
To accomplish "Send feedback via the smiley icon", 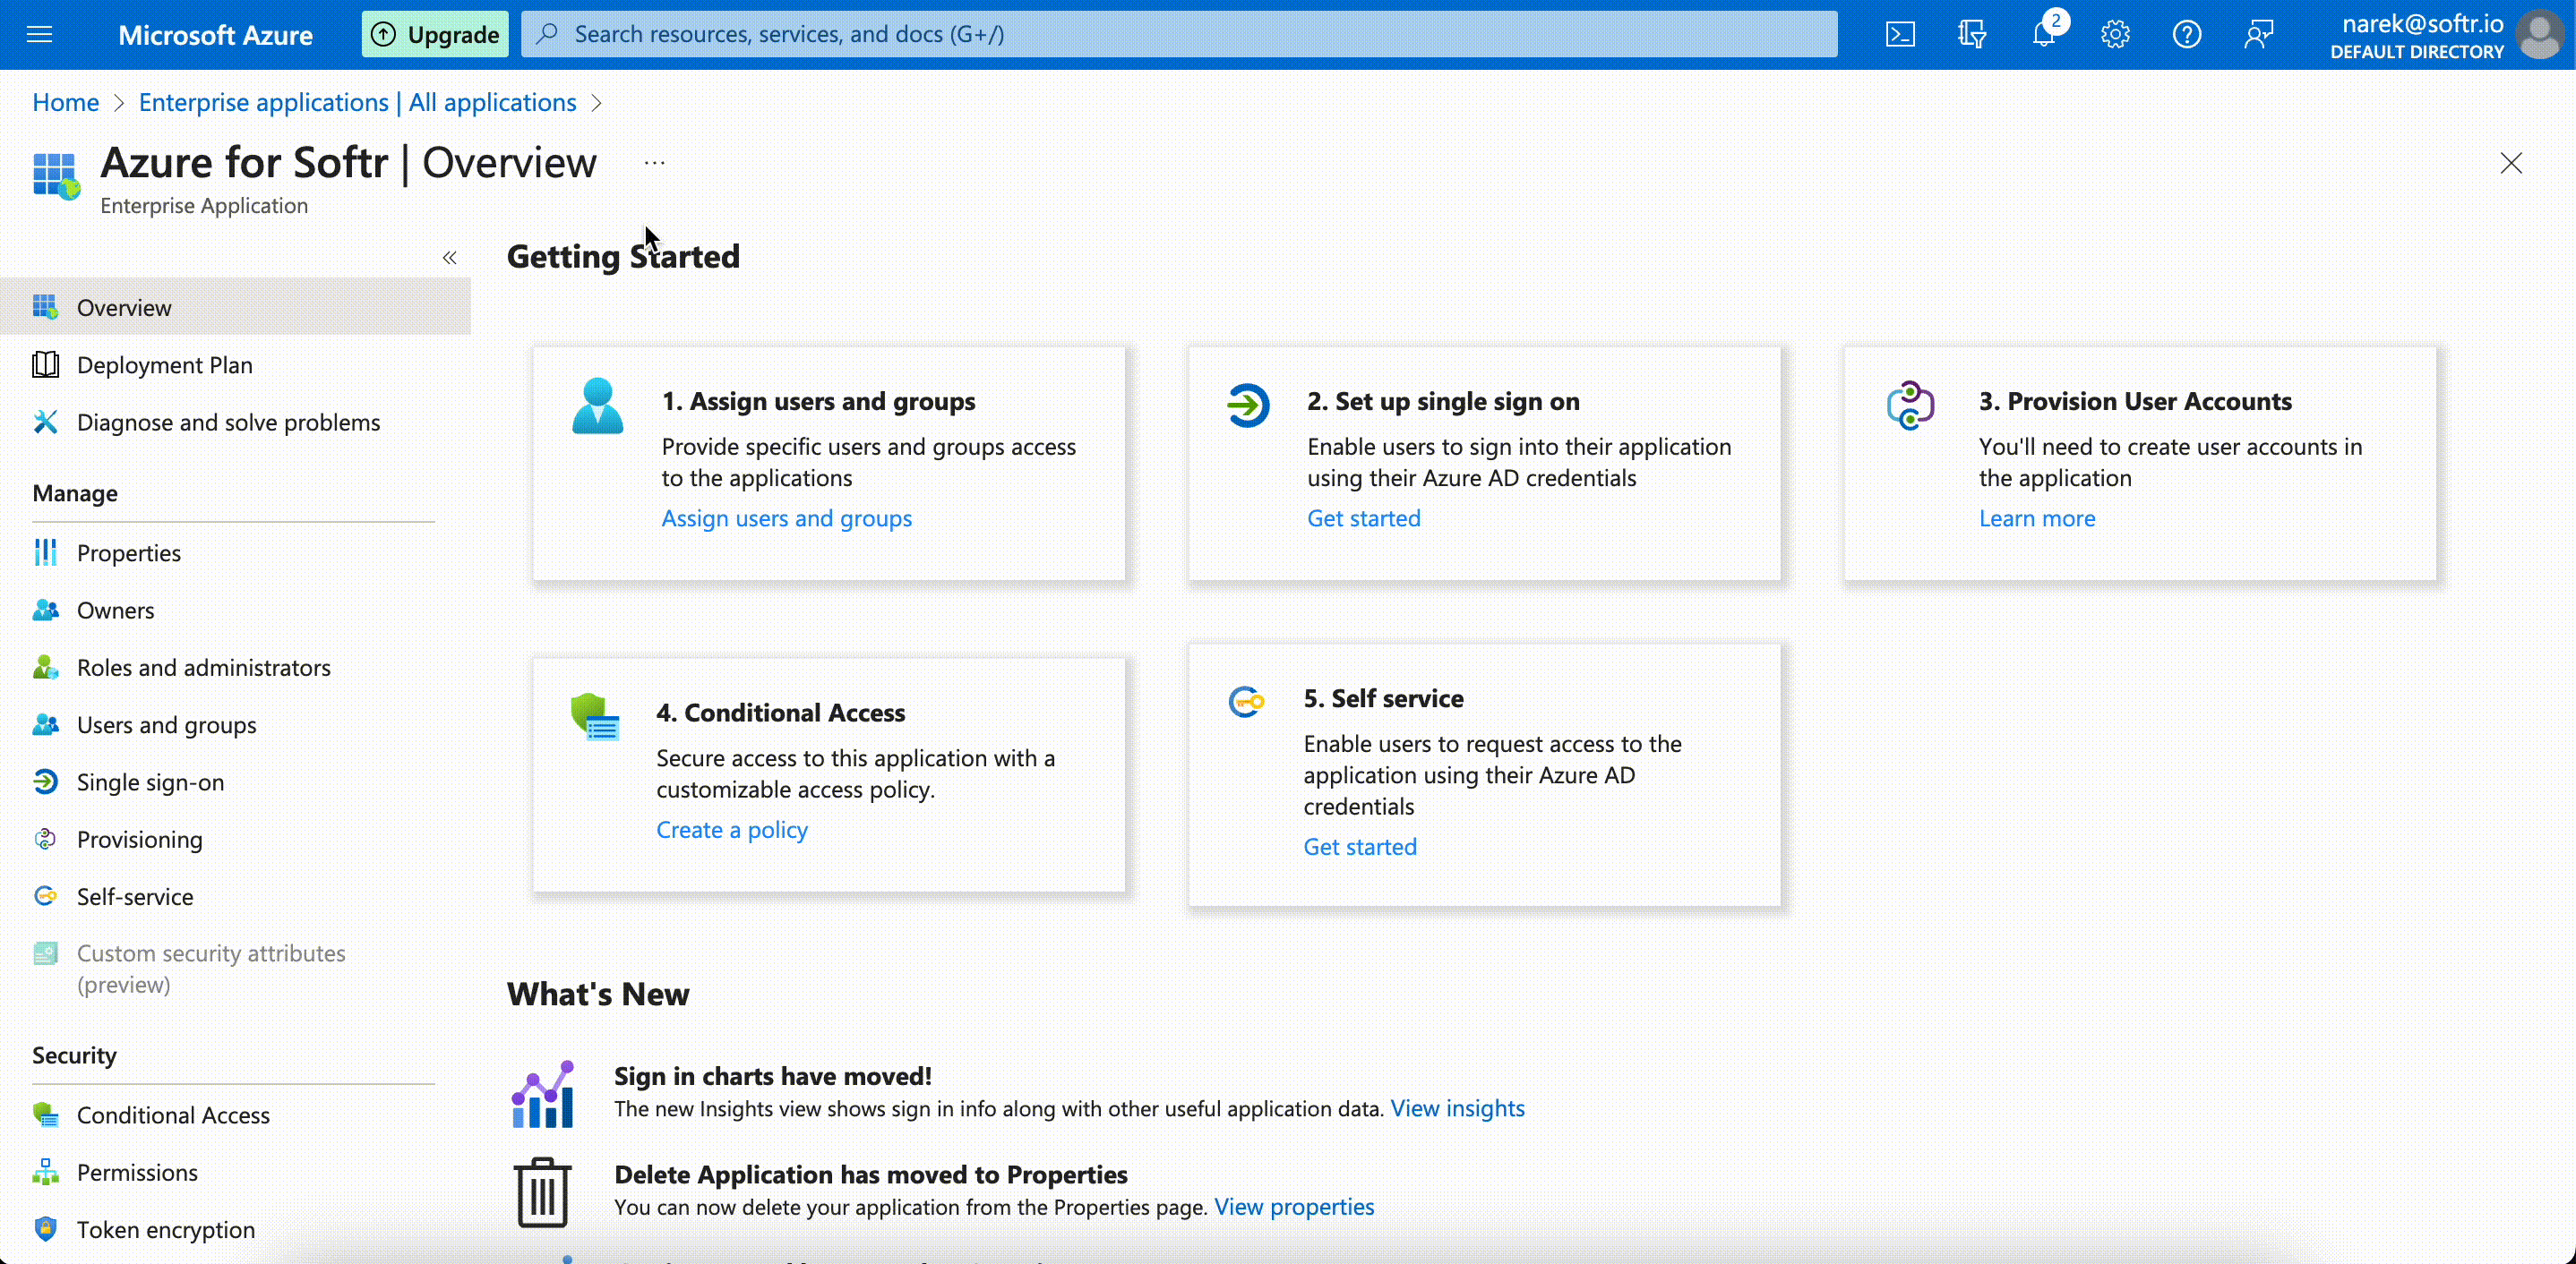I will 2259,33.
